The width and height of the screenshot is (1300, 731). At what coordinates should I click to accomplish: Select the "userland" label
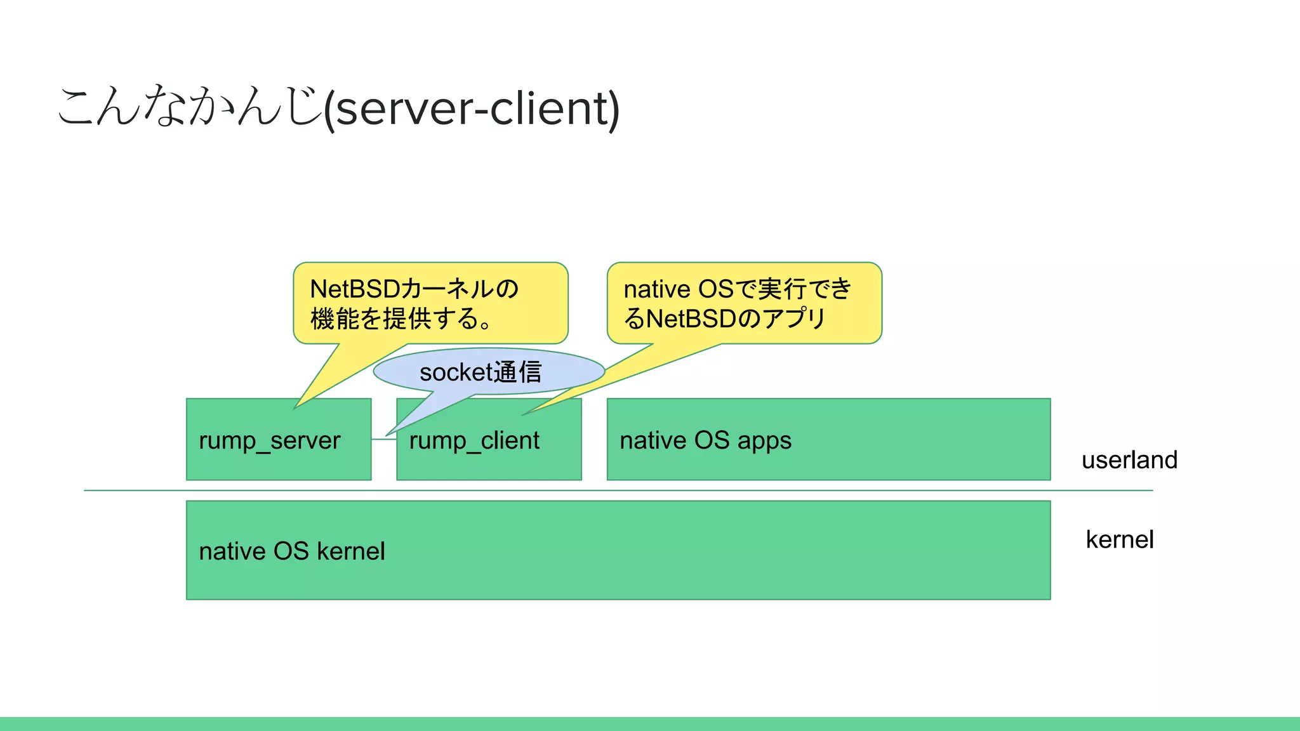pyautogui.click(x=1129, y=459)
